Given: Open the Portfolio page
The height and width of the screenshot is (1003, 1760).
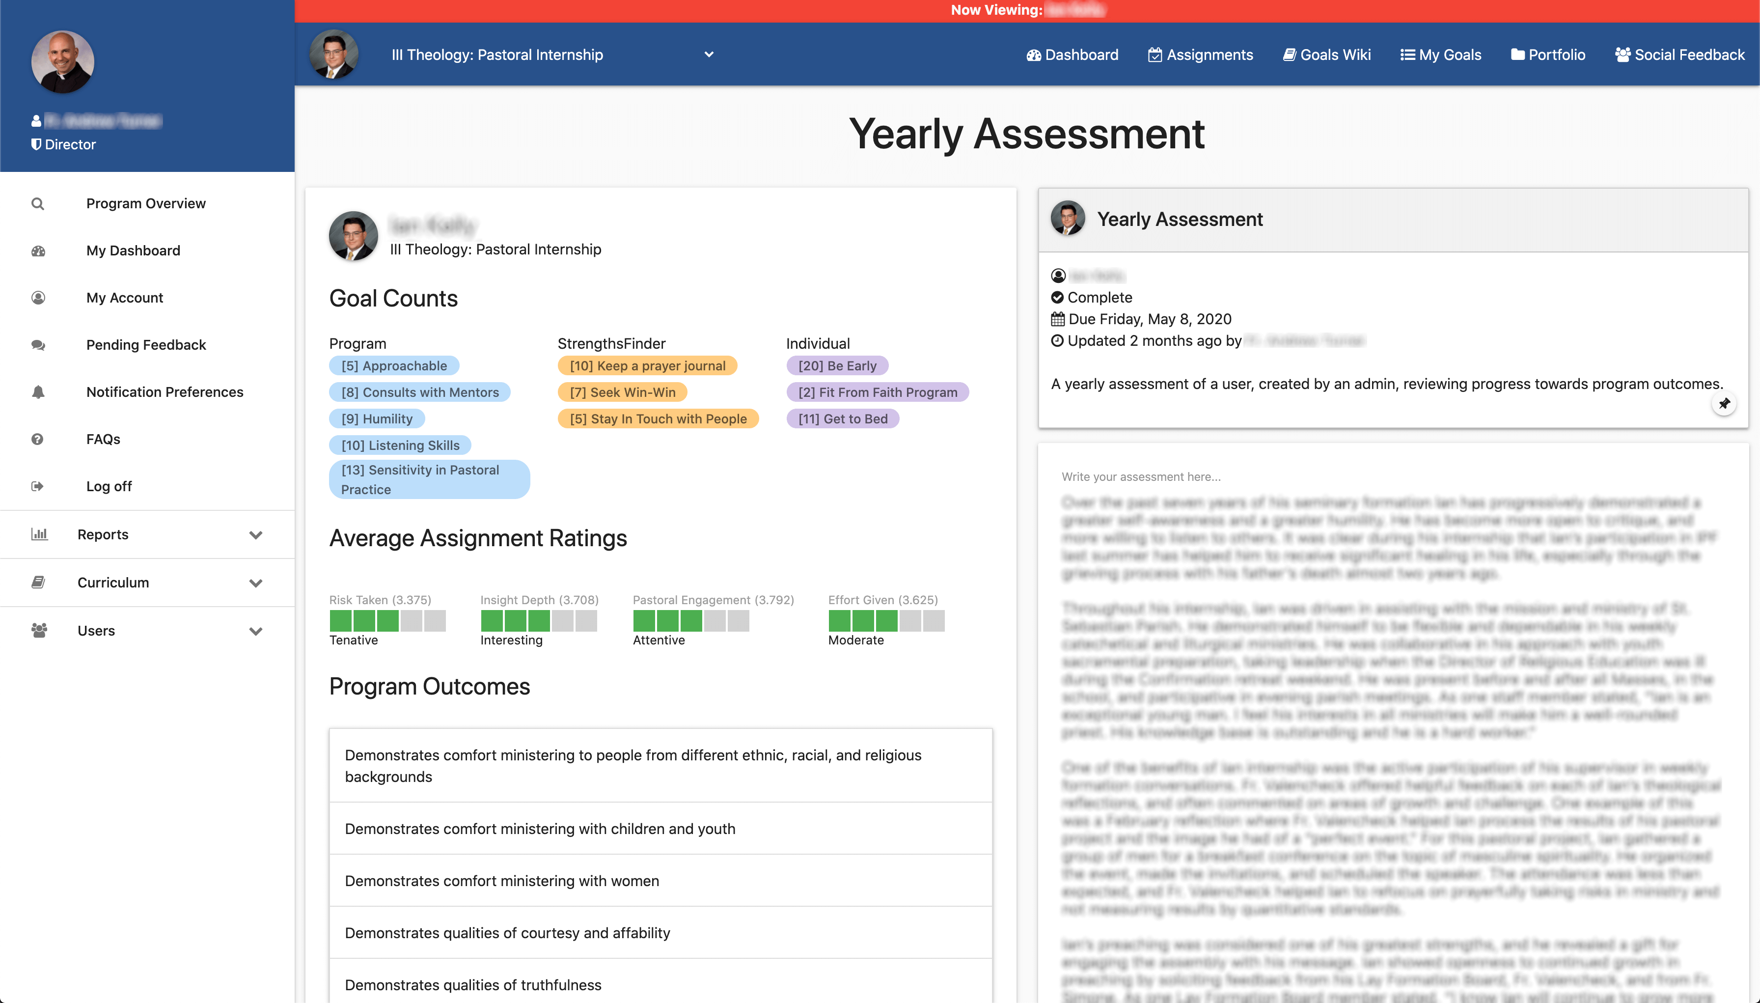Looking at the screenshot, I should pos(1548,55).
